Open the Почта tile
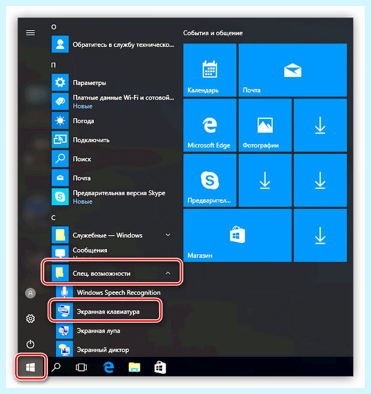Screen dimensions: 371x394 (293, 70)
